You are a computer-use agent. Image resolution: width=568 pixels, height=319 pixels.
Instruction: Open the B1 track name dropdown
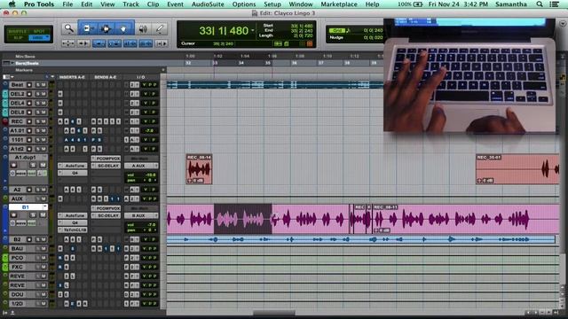44,206
